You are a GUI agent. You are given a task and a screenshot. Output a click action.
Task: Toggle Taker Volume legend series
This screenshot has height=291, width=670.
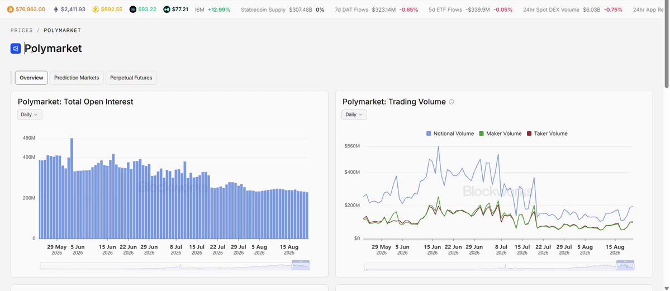click(547, 133)
